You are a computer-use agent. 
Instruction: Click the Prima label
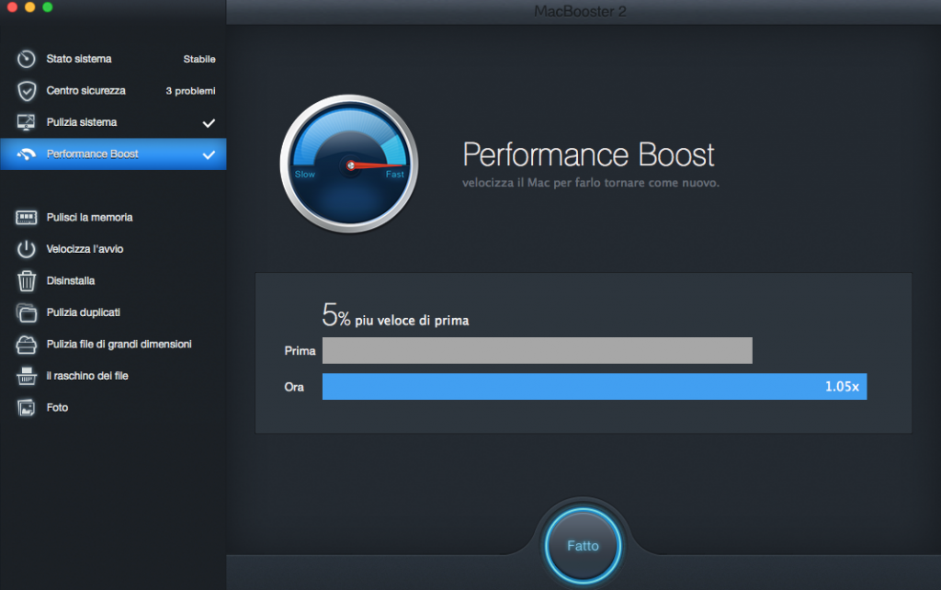coord(300,350)
